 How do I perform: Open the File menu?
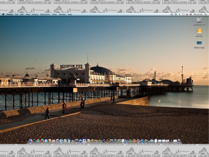coord(17,14)
